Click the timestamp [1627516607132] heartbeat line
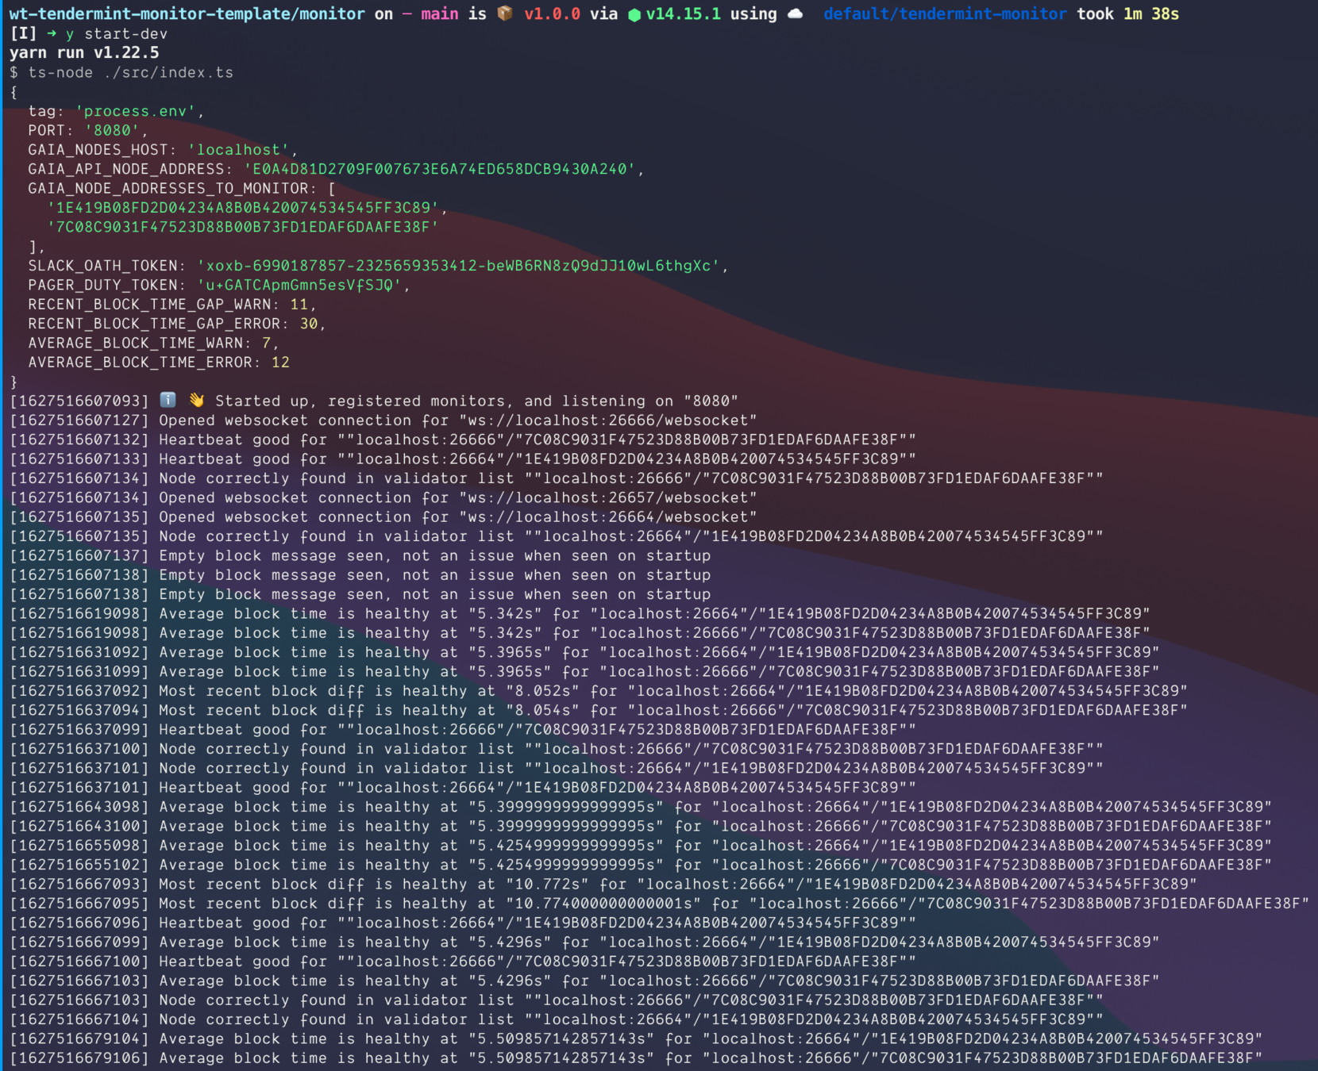This screenshot has height=1071, width=1318. click(463, 440)
